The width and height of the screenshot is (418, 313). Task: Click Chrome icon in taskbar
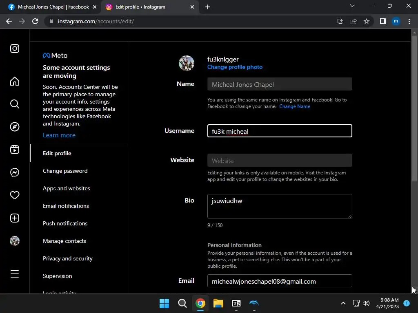200,303
